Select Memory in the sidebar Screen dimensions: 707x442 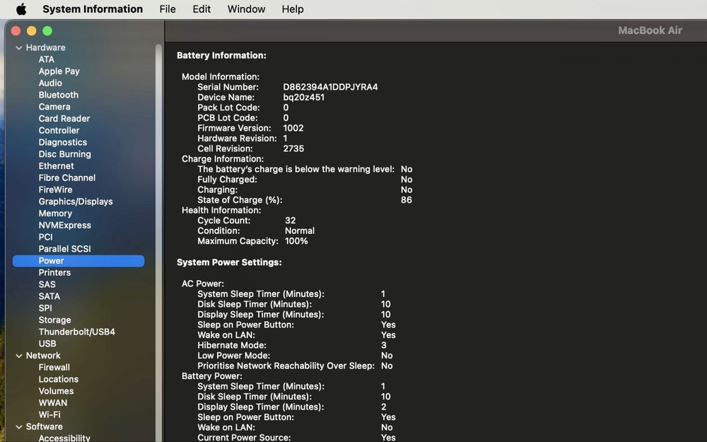click(x=55, y=214)
